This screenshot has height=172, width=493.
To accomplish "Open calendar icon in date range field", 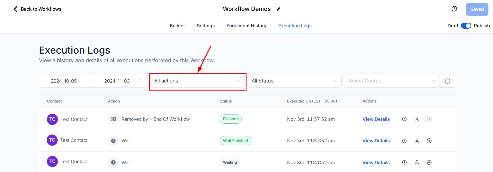I will point(140,81).
